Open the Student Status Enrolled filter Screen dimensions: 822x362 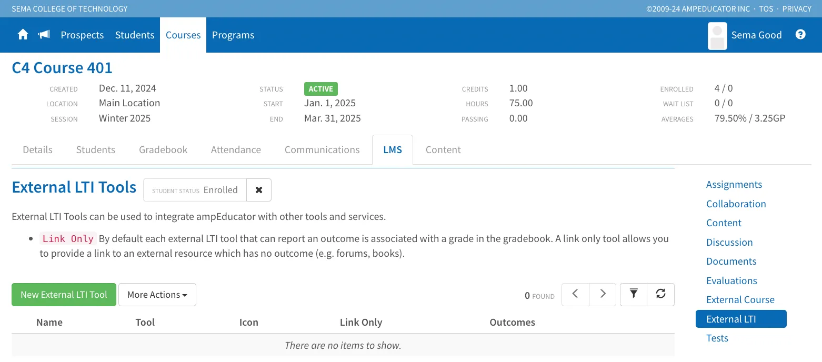195,190
